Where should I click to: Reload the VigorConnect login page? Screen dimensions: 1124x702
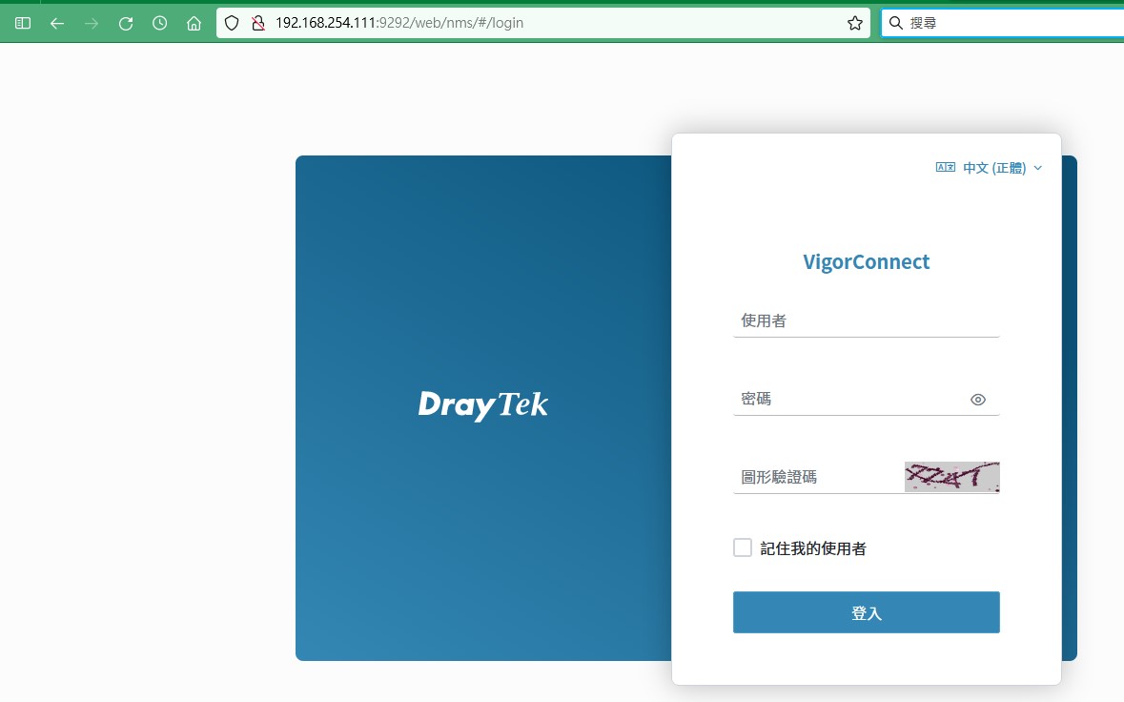(126, 23)
